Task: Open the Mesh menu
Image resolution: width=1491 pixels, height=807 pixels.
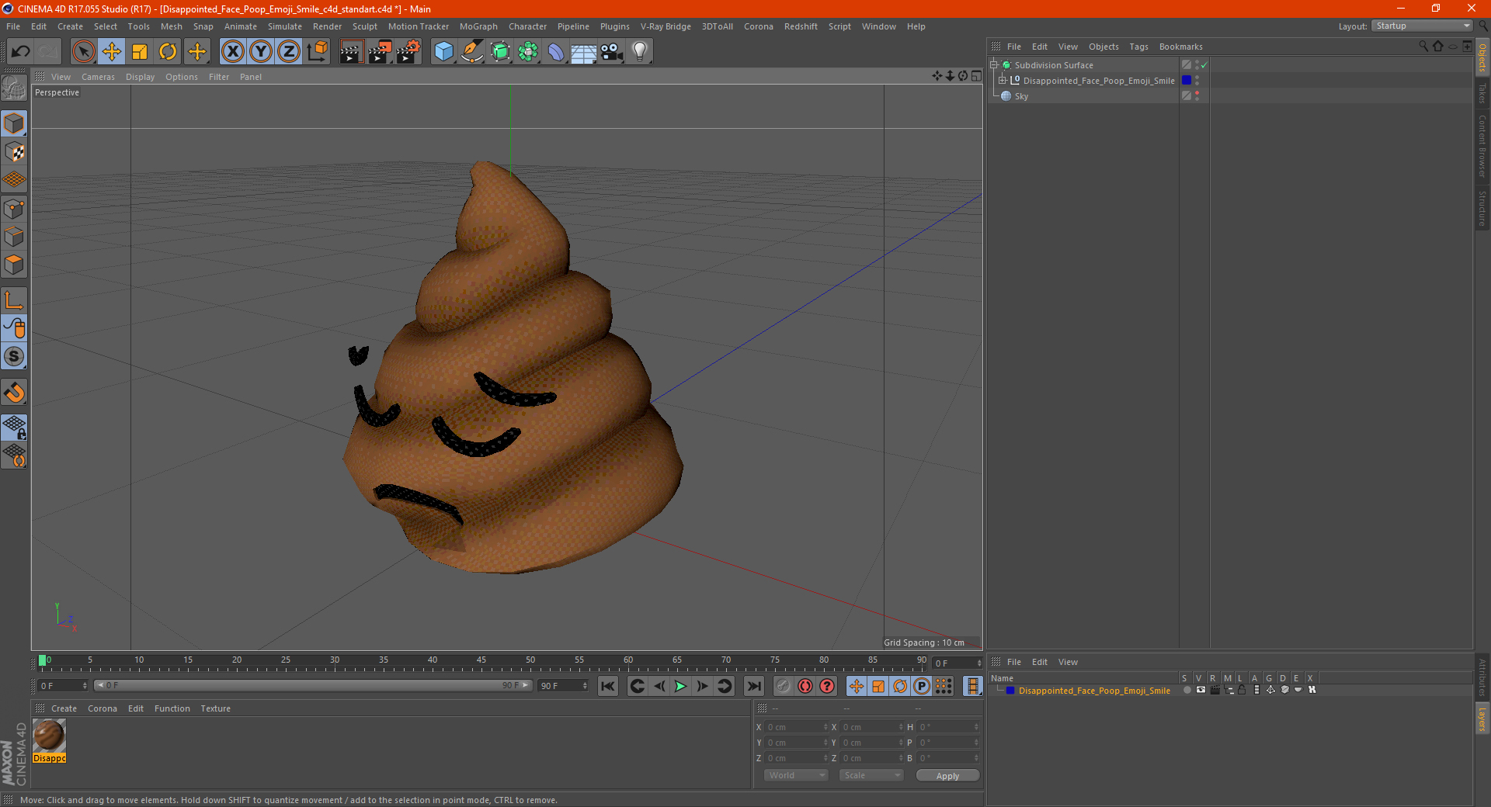Action: 171,26
